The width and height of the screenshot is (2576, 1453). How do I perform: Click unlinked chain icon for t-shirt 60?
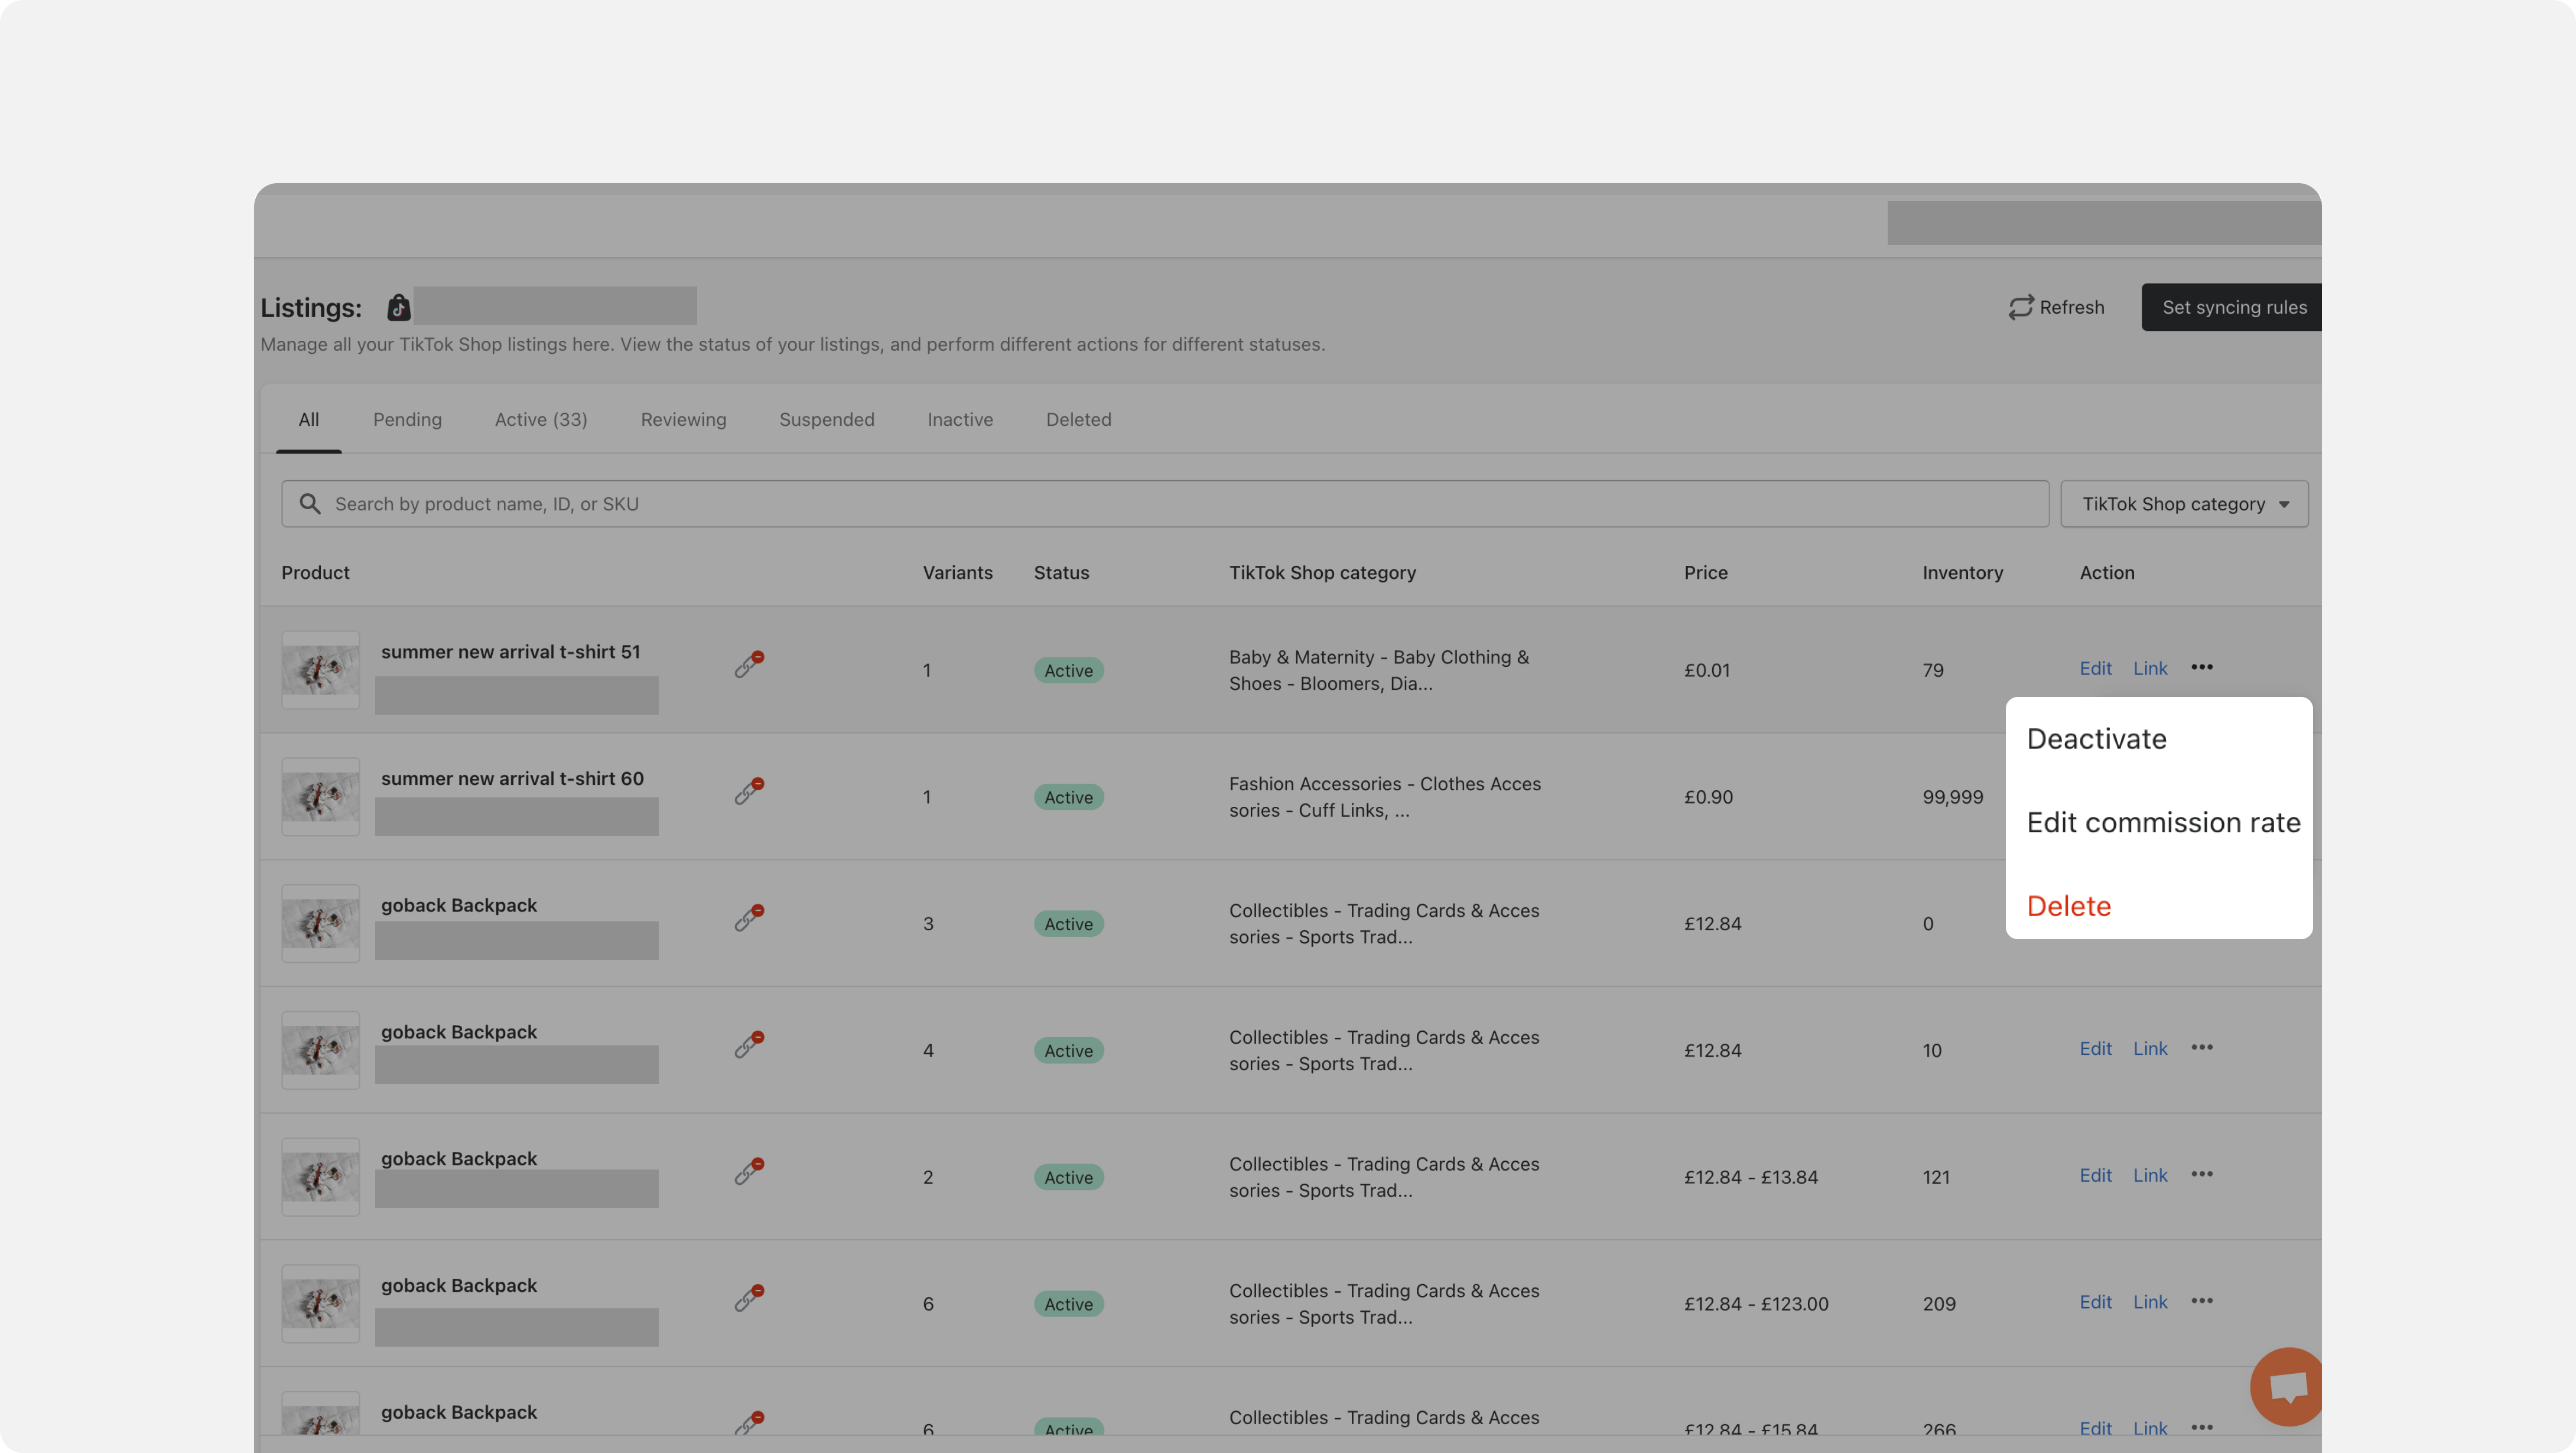coord(748,791)
